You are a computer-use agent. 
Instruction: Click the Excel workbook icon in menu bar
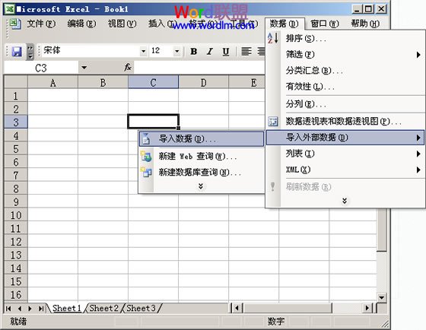point(14,24)
